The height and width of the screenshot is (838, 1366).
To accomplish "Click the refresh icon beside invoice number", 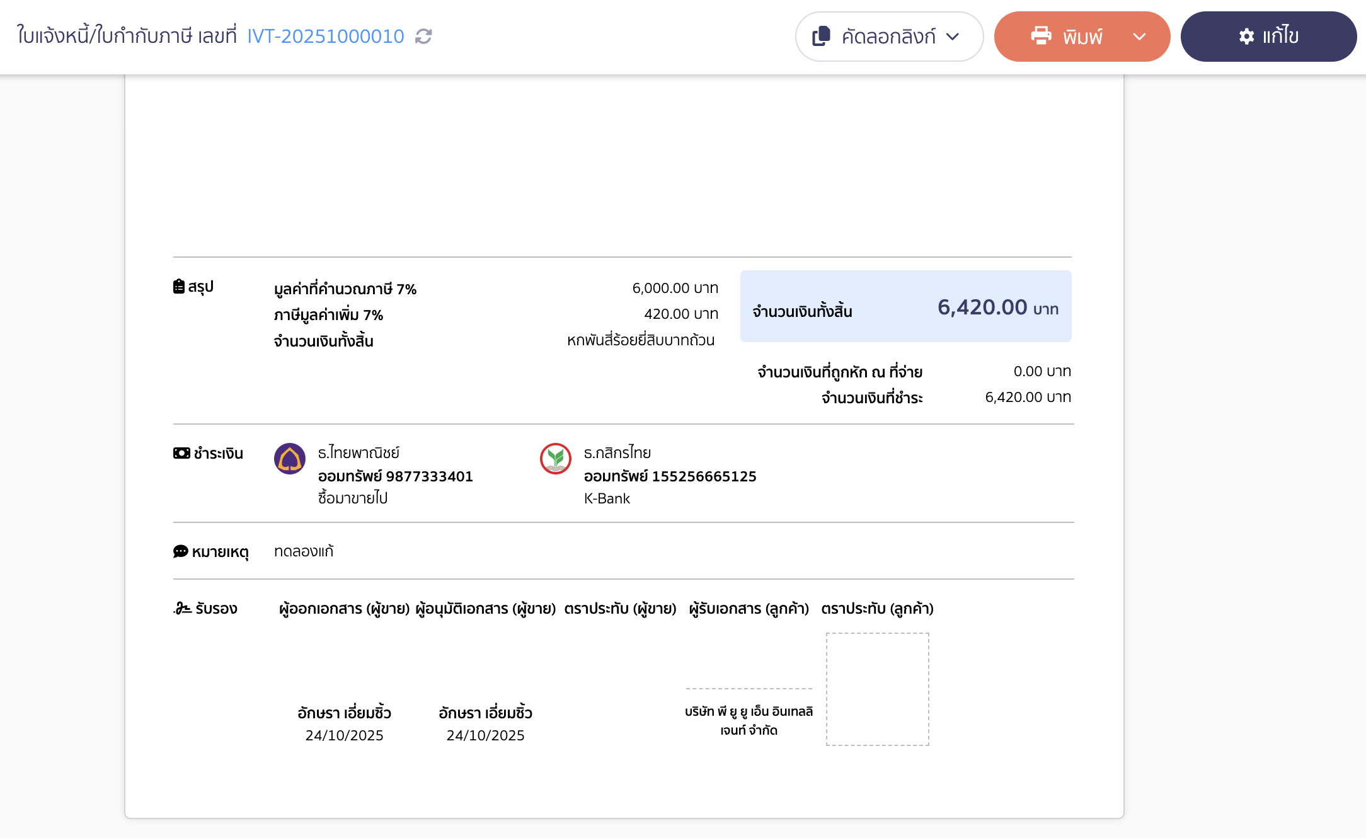I will [x=423, y=37].
